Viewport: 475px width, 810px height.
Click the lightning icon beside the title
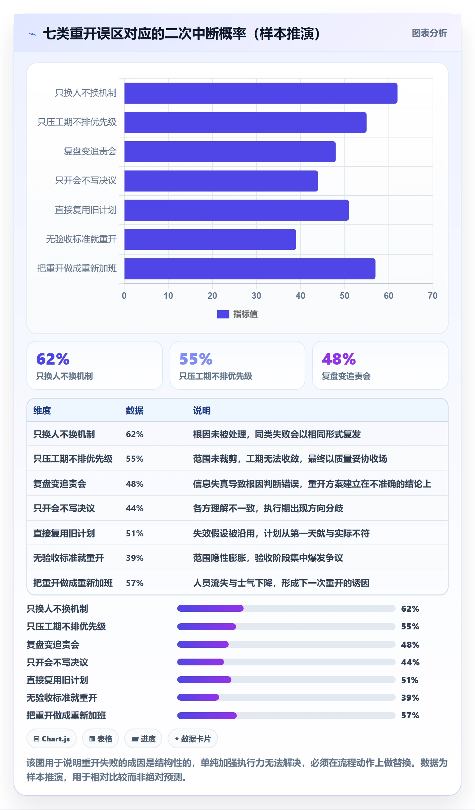(x=32, y=34)
